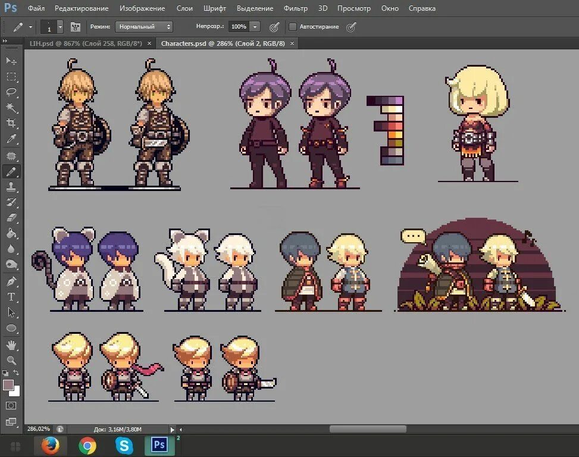Open the Окно menu
579x457 pixels.
(390, 8)
